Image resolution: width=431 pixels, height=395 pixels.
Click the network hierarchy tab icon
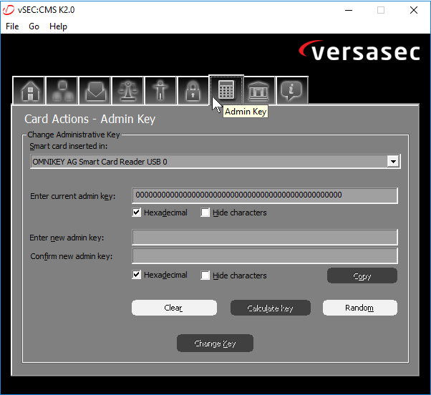click(62, 90)
